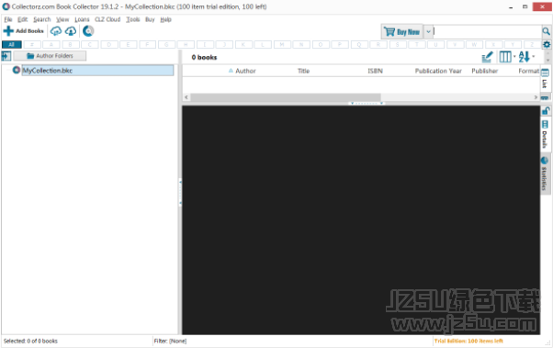The width and height of the screenshot is (553, 348).
Task: Open the File menu
Action: (8, 19)
